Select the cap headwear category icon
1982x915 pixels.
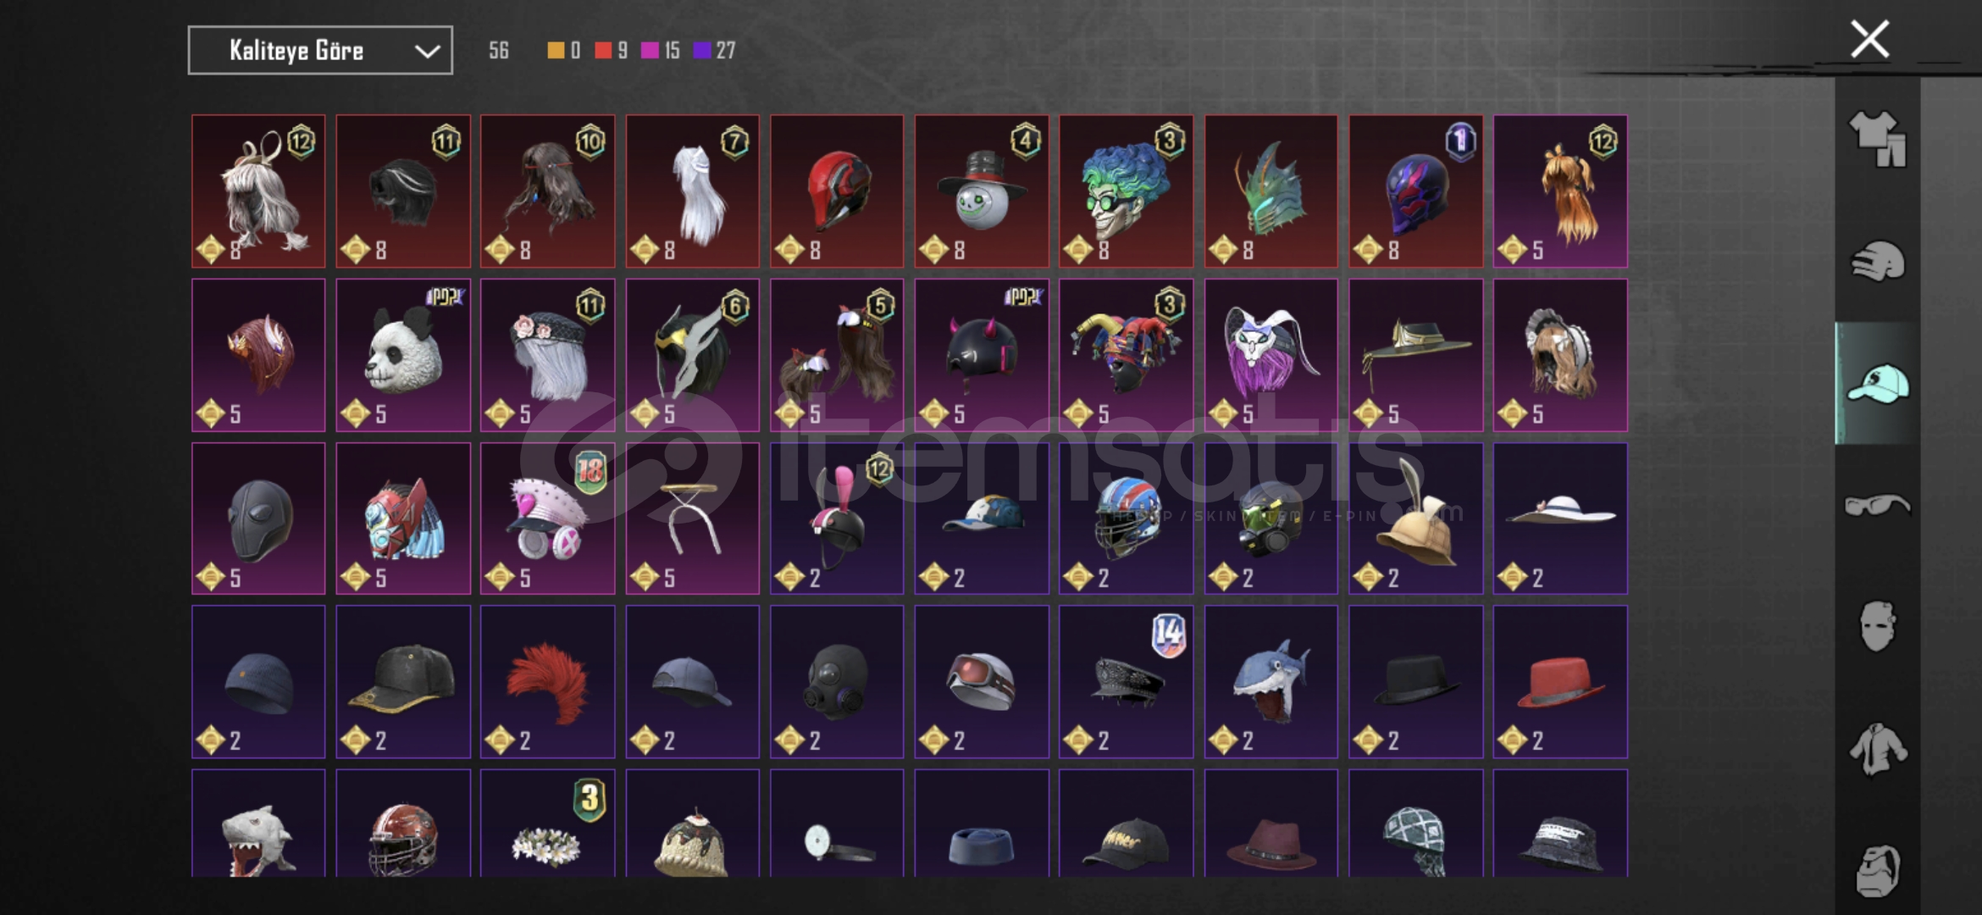1877,384
